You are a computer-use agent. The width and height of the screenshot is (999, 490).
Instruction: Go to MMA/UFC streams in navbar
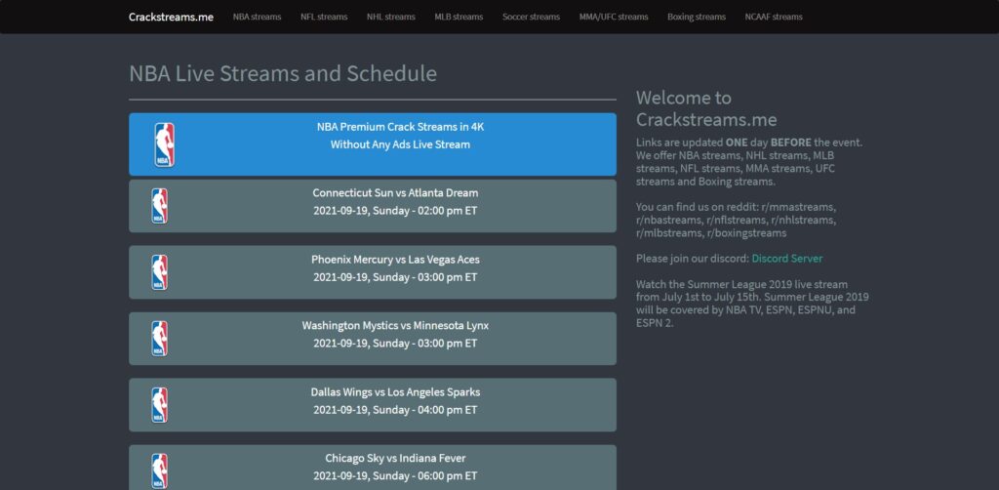click(614, 18)
